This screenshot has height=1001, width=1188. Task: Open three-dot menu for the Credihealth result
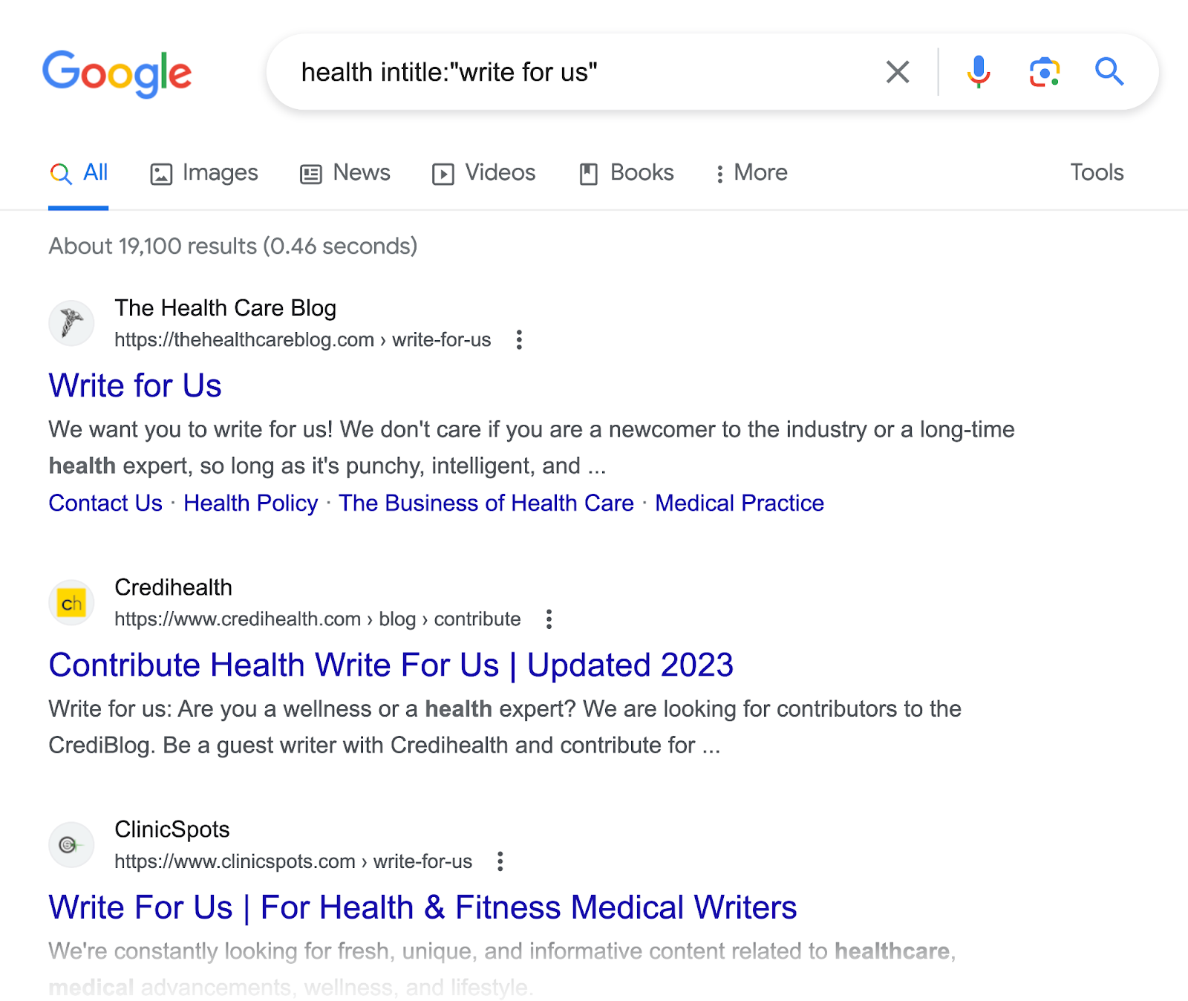(549, 619)
